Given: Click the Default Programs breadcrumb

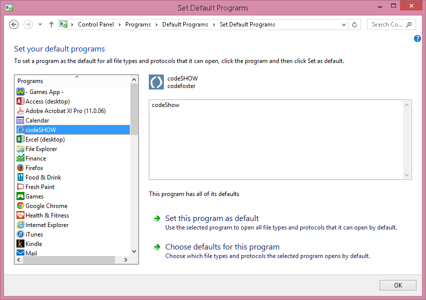Looking at the screenshot, I should tap(185, 24).
